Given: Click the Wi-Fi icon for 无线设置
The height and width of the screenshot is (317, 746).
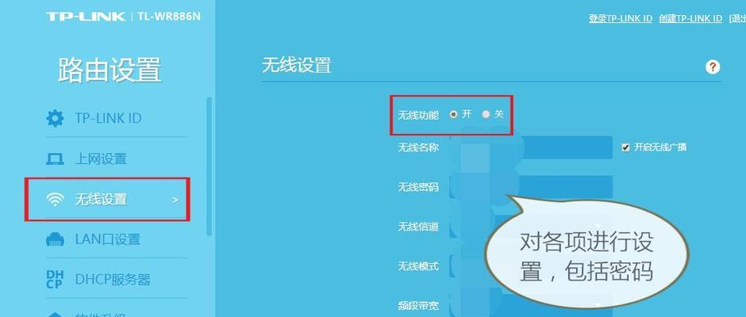Looking at the screenshot, I should 56,200.
